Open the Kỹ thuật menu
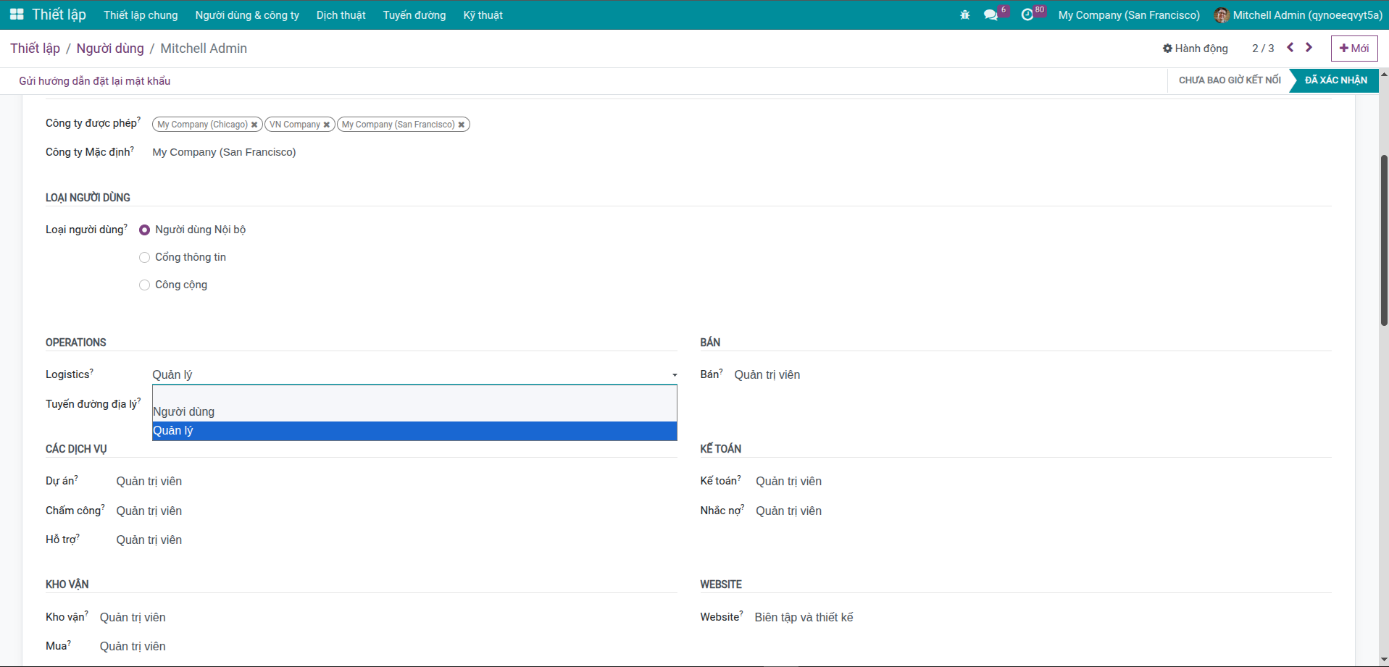 tap(483, 15)
